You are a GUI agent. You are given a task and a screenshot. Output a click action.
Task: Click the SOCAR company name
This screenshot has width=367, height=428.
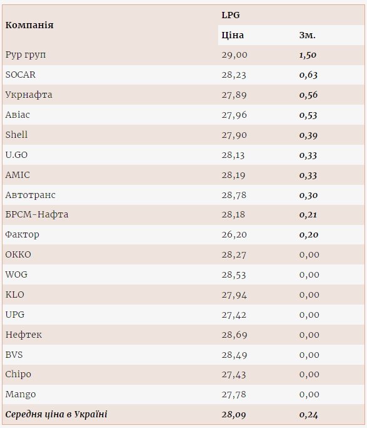pos(21,75)
